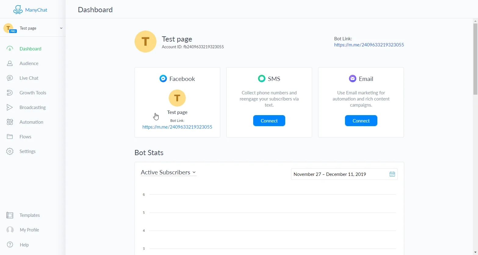Image resolution: width=478 pixels, height=255 pixels.
Task: Click the My Profile avatar icon
Action: pos(10,230)
